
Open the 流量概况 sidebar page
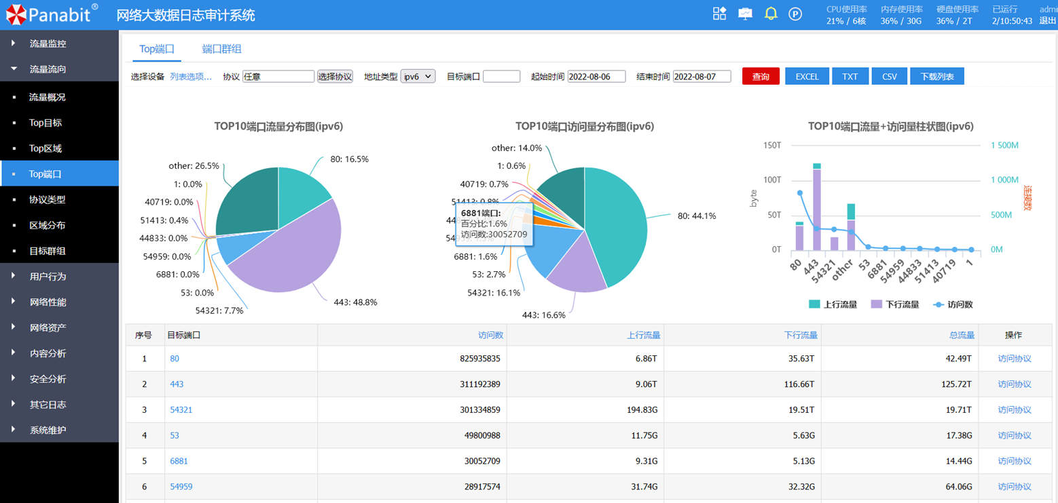(x=59, y=97)
